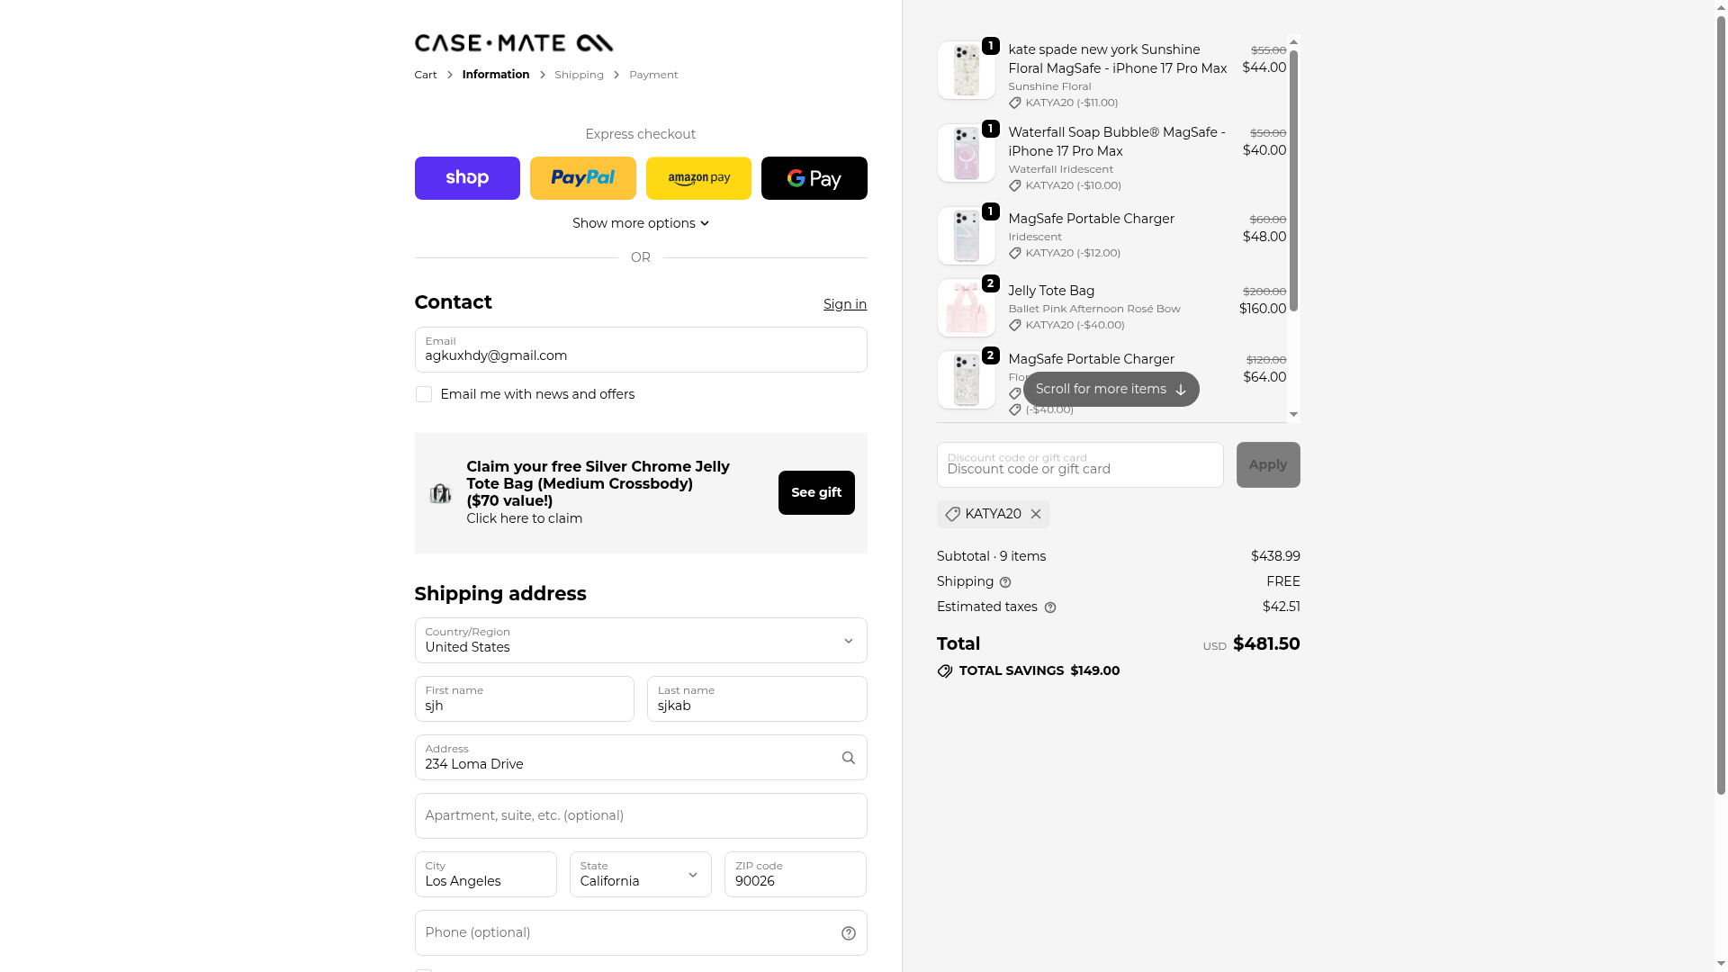The width and height of the screenshot is (1728, 972).
Task: Click the Case-Mate logo
Action: pos(513,43)
